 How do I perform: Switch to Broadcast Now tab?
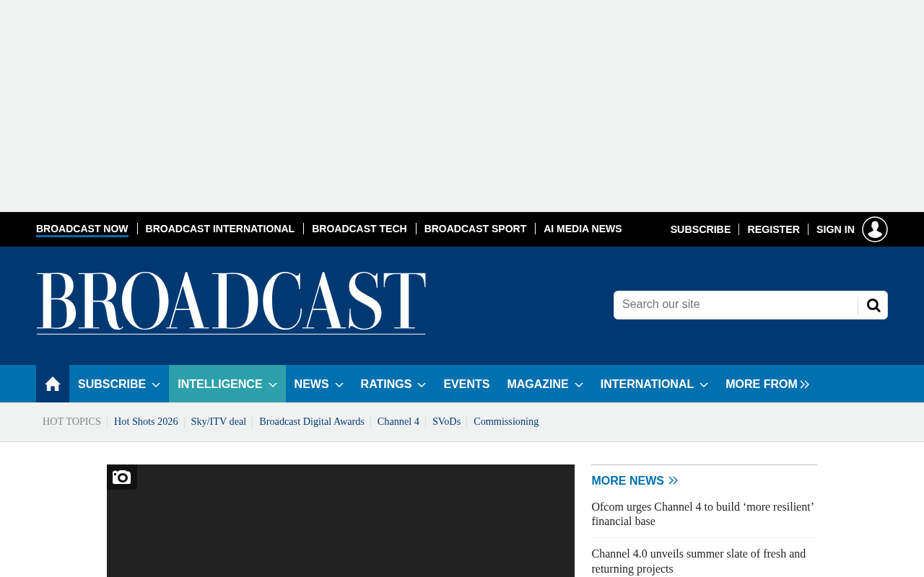pyautogui.click(x=82, y=229)
